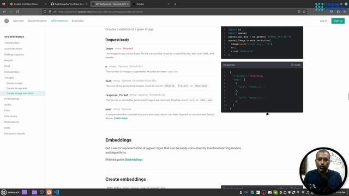Click the page vertical scrollbar thumb
Screen dimensions: 349x196
(348, 97)
